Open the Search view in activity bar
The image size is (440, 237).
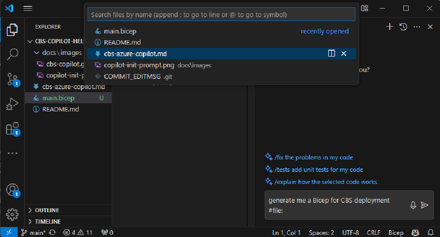coord(12,54)
